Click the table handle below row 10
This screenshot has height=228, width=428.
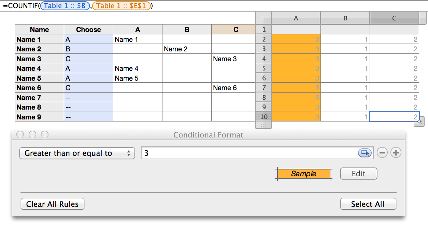point(263,126)
